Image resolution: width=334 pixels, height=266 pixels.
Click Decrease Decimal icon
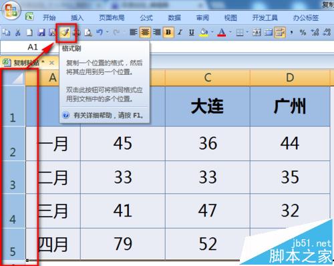(327, 33)
